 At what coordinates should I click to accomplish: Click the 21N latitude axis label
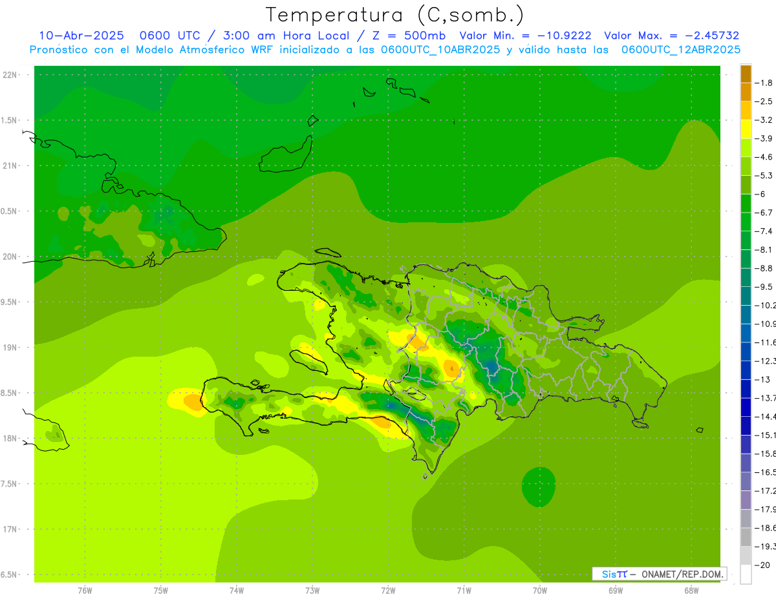click(10, 165)
